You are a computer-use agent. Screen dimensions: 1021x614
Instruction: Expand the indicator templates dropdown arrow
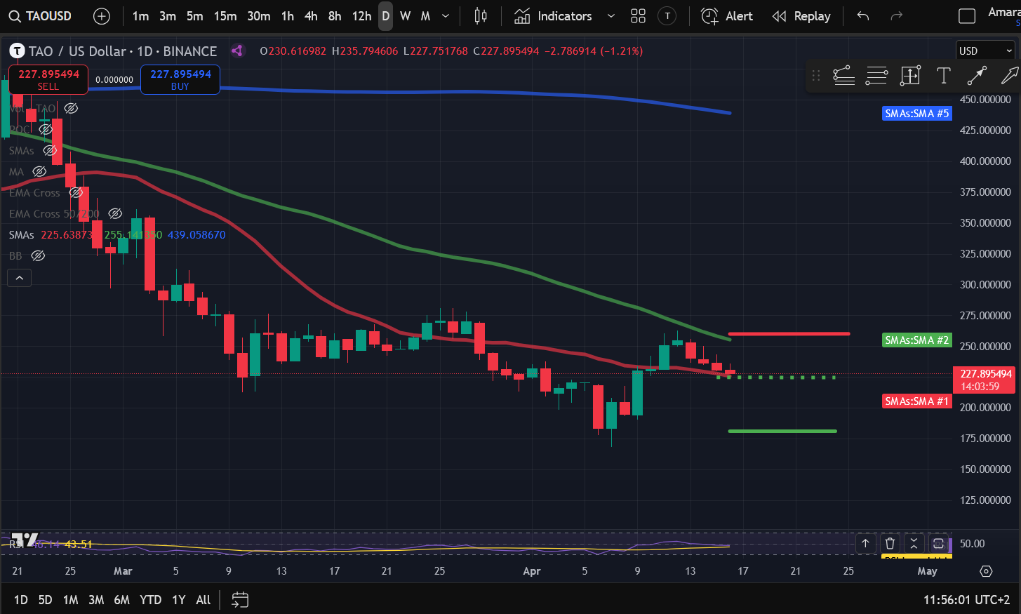(x=610, y=16)
